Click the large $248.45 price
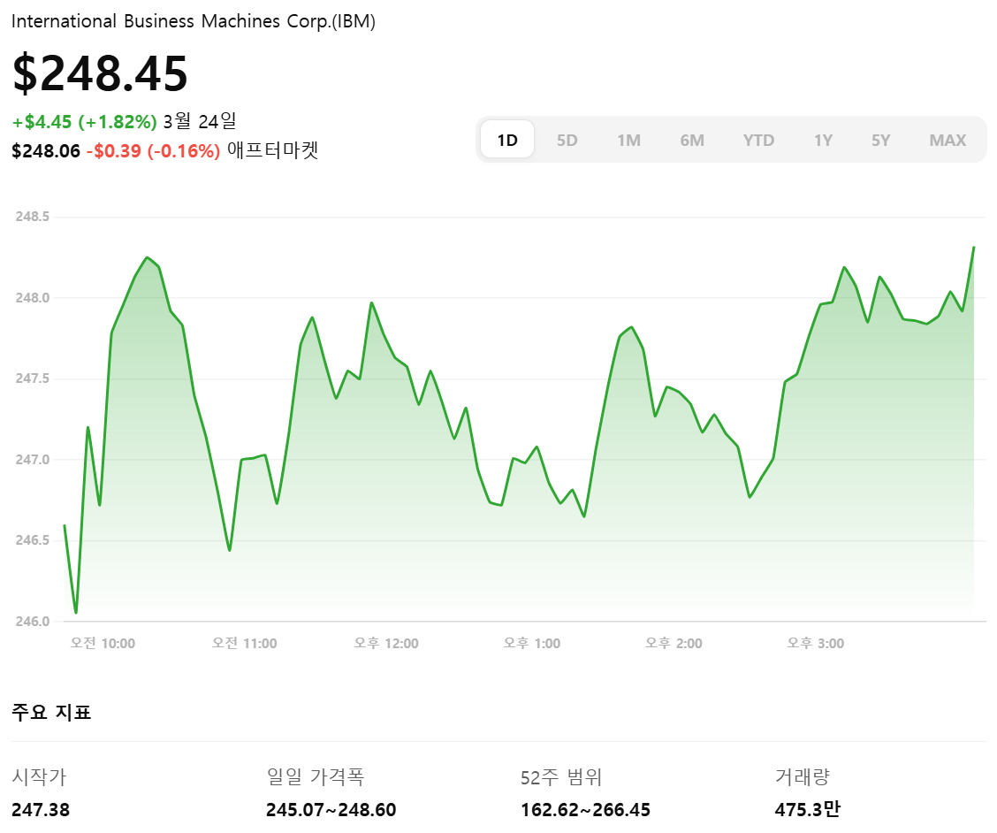The height and width of the screenshot is (833, 997). click(x=99, y=75)
